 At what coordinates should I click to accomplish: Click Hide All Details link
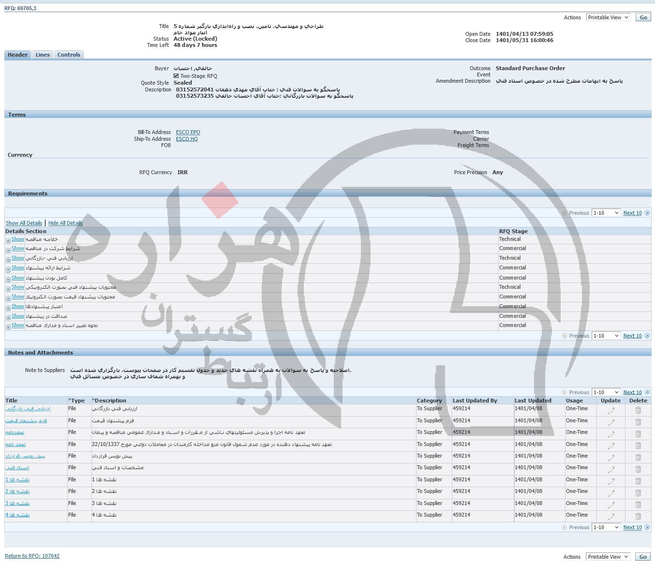[x=65, y=223]
